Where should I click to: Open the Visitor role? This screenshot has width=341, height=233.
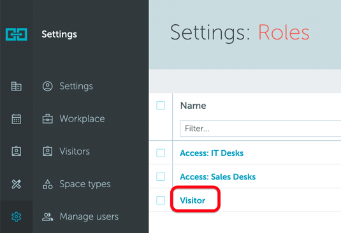192,201
